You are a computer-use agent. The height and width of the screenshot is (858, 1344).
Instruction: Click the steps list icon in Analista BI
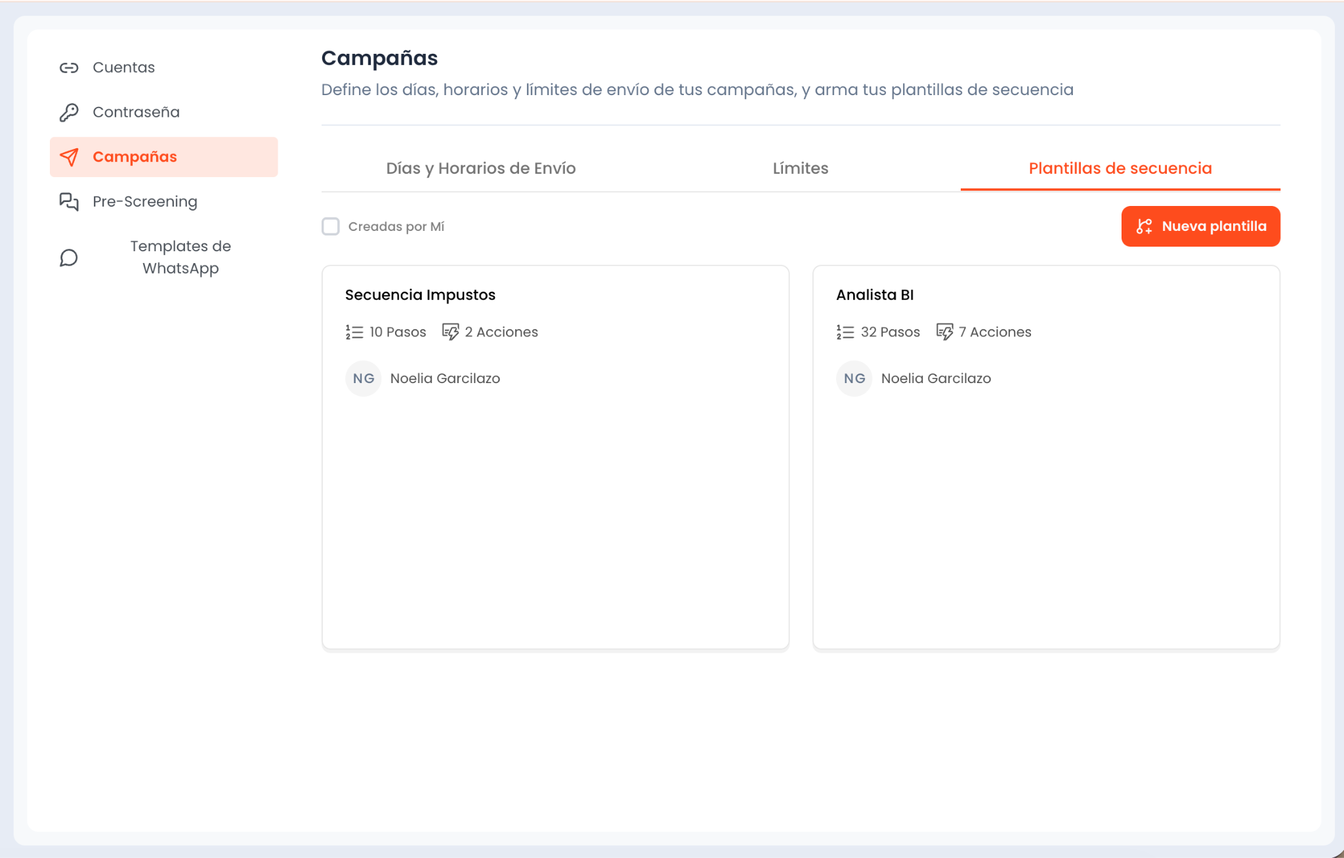tap(845, 332)
